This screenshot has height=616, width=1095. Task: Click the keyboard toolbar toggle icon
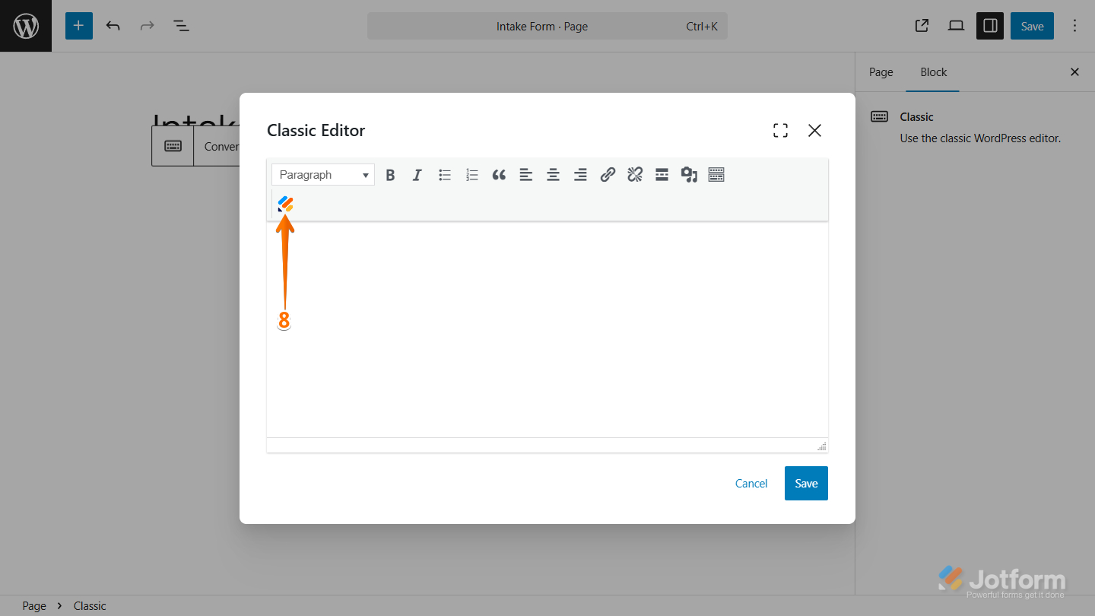point(716,174)
